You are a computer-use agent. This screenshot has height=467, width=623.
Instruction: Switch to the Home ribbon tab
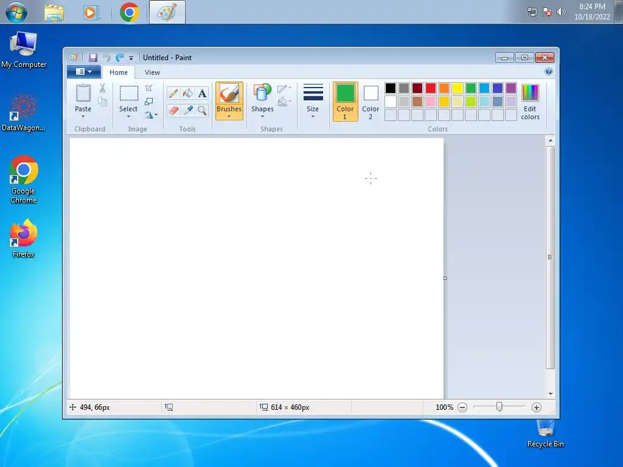point(119,72)
